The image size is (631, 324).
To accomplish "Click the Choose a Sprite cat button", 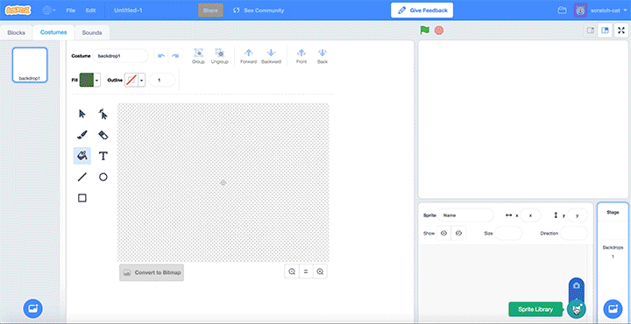I will click(x=577, y=309).
